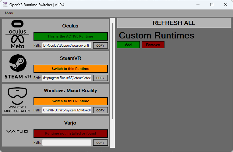Click the empty Varjo path field
The image size is (233, 152).
67,143
